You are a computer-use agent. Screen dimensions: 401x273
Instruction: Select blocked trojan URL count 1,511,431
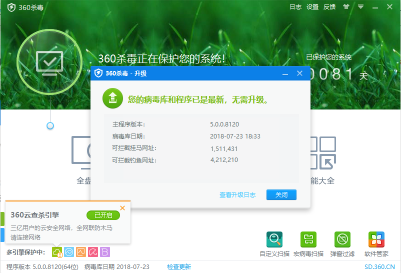coord(224,148)
